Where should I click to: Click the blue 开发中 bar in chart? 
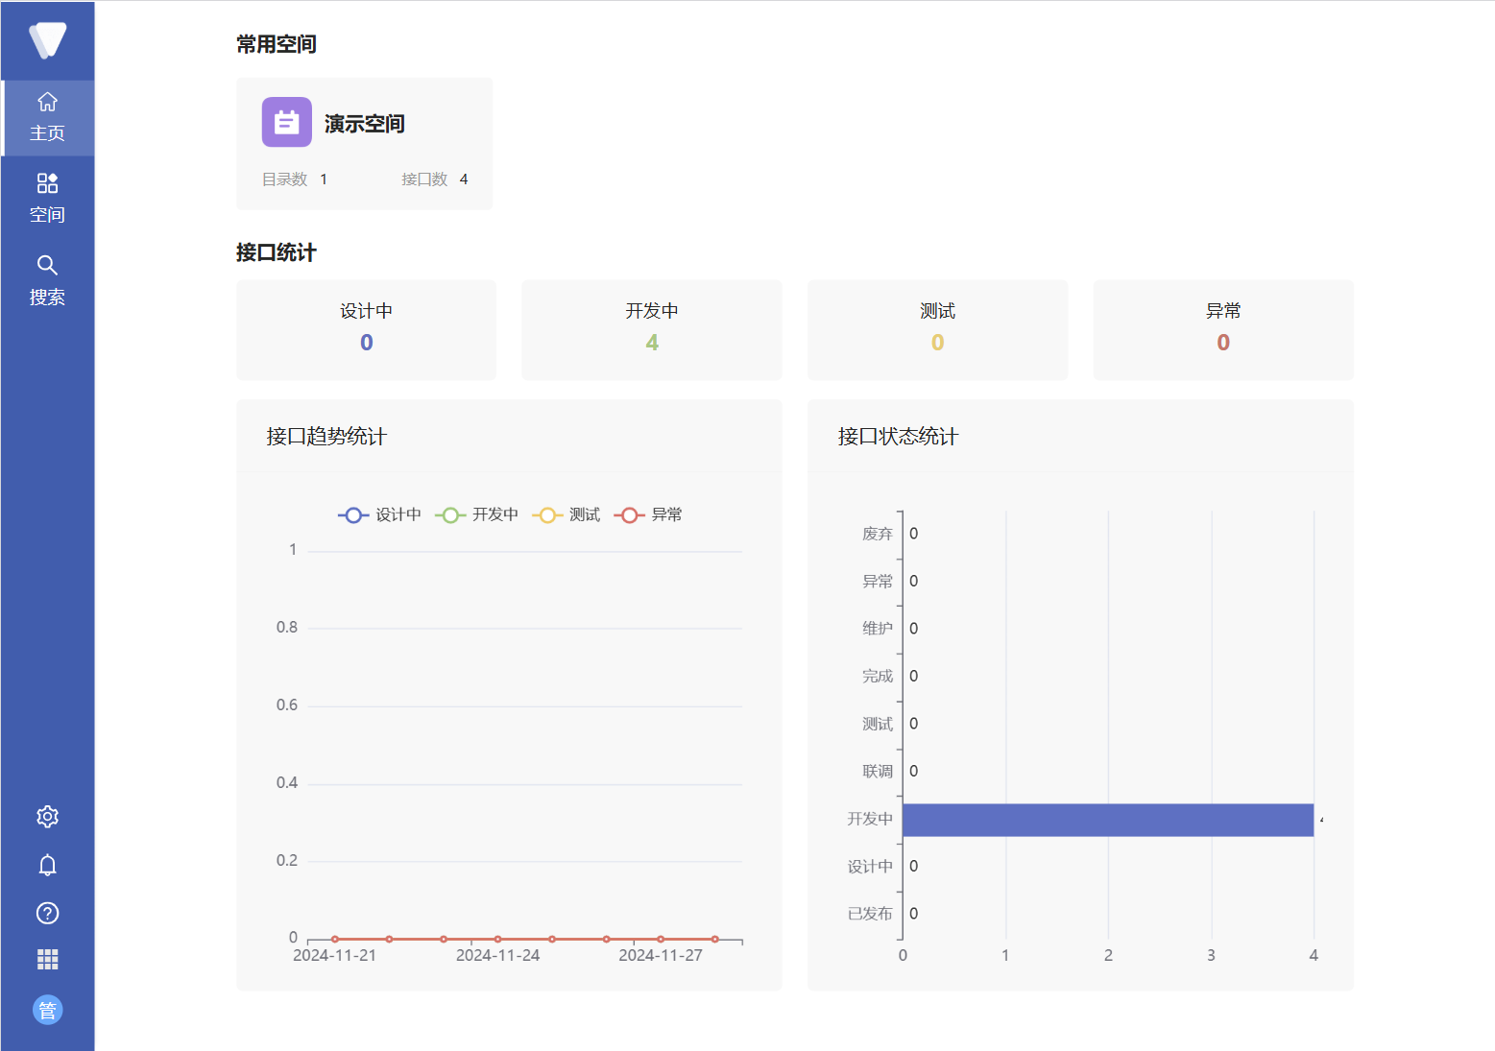[x=1107, y=820]
